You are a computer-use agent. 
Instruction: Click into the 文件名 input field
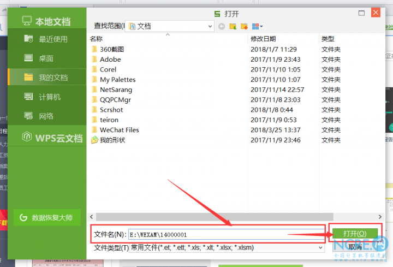tap(227, 235)
